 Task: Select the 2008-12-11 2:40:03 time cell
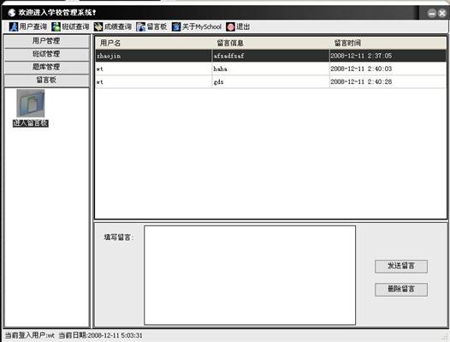pos(388,69)
